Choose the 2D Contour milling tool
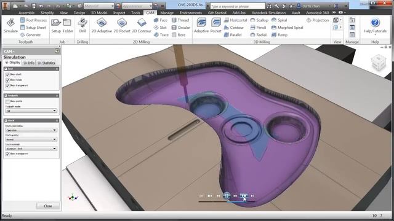394x221 pixels. click(x=142, y=26)
